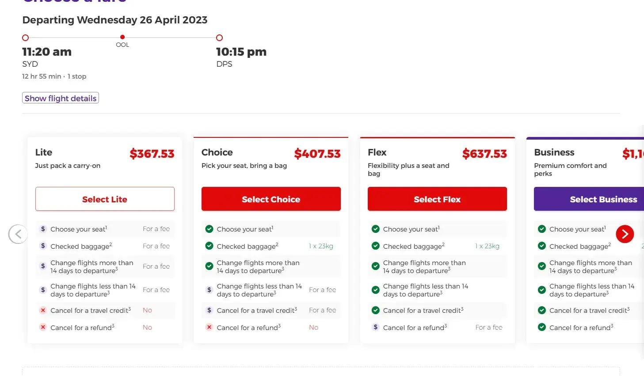Click red X icon for Lite travel credit
The image size is (644, 376).
tap(43, 310)
